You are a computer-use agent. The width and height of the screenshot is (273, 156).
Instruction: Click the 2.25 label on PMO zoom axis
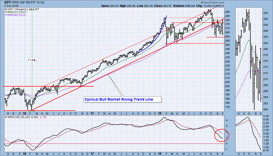(265, 130)
